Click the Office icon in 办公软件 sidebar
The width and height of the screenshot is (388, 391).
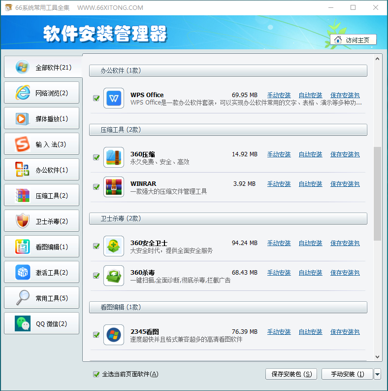point(23,169)
